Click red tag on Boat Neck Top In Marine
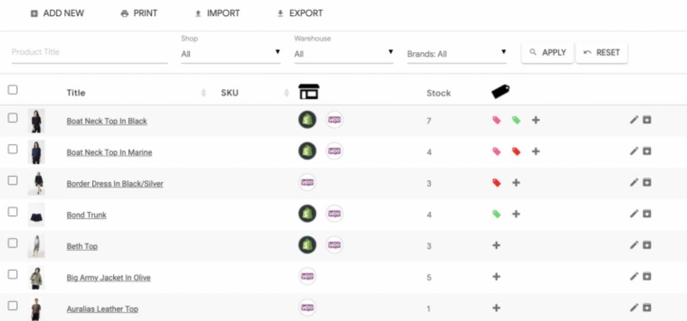 (516, 151)
